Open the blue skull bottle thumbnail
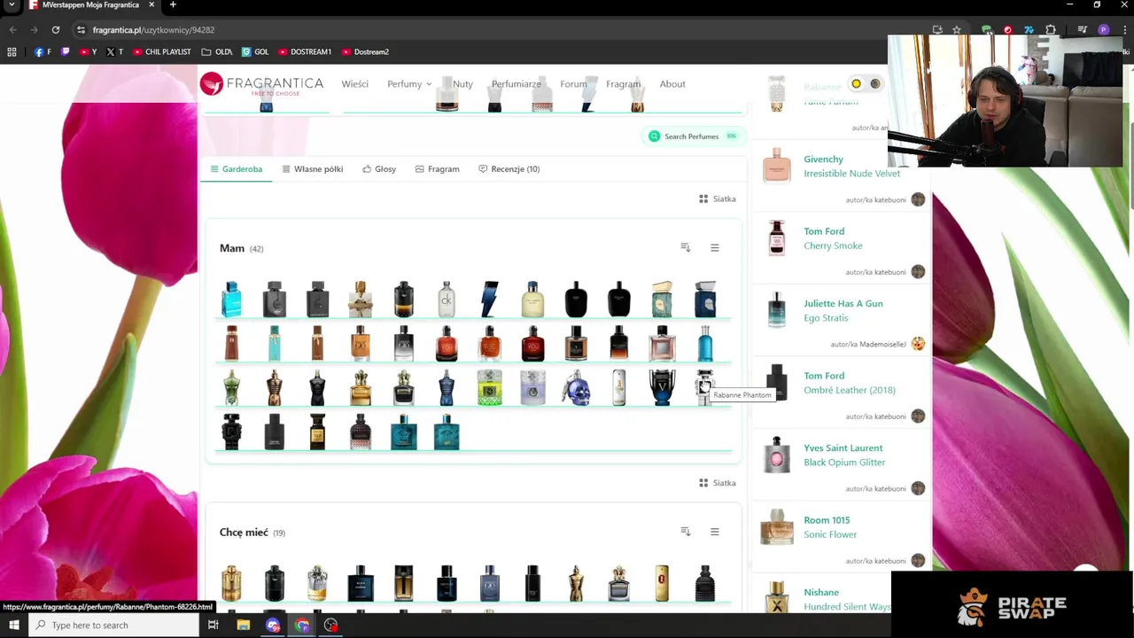Image resolution: width=1134 pixels, height=638 pixels. point(576,387)
